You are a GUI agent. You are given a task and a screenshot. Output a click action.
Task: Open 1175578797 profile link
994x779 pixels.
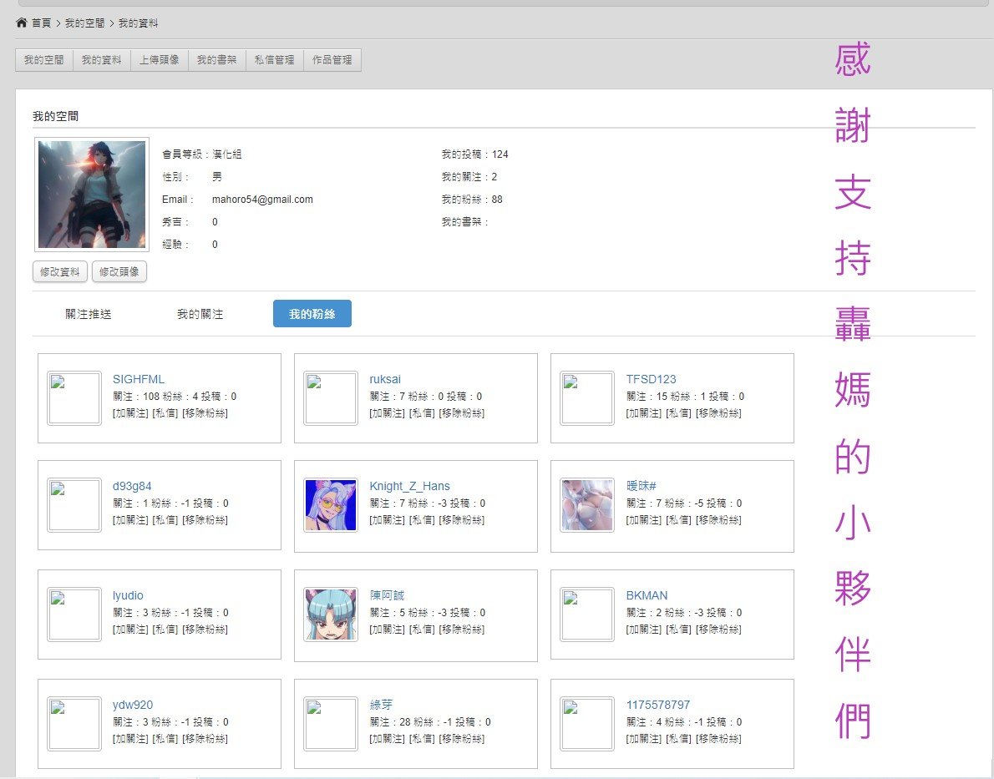(x=658, y=705)
